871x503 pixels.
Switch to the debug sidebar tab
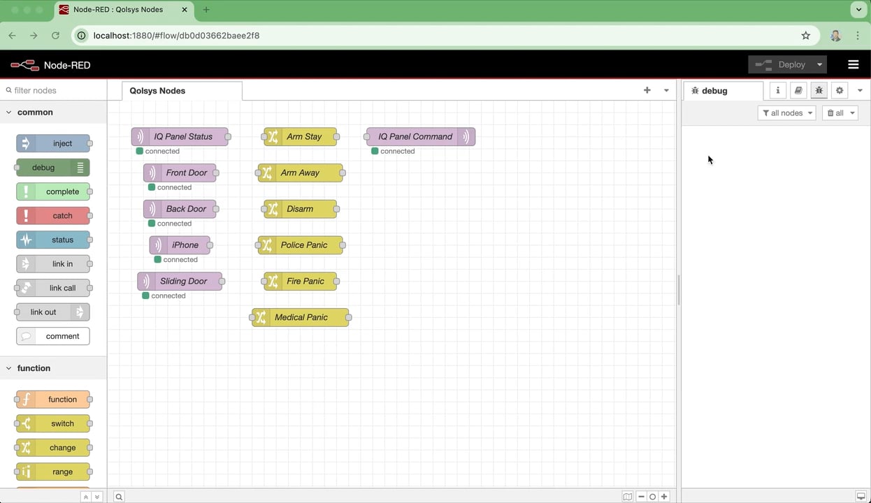coord(724,91)
